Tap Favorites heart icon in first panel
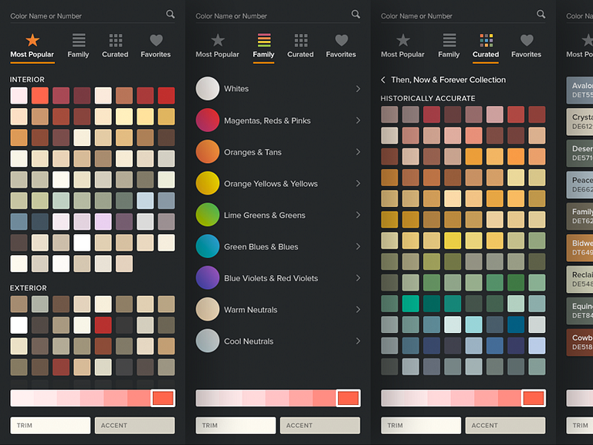Screen dimensions: 593x445 tap(156, 40)
